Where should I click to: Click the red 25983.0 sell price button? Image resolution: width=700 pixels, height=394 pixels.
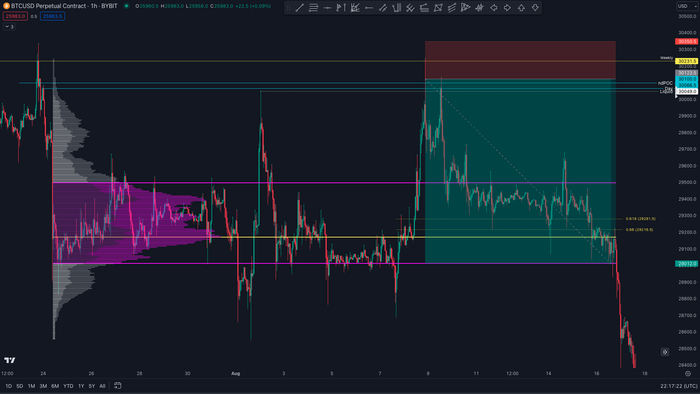[14, 16]
